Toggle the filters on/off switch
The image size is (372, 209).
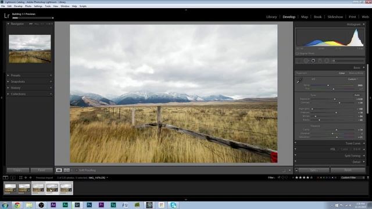point(368,178)
